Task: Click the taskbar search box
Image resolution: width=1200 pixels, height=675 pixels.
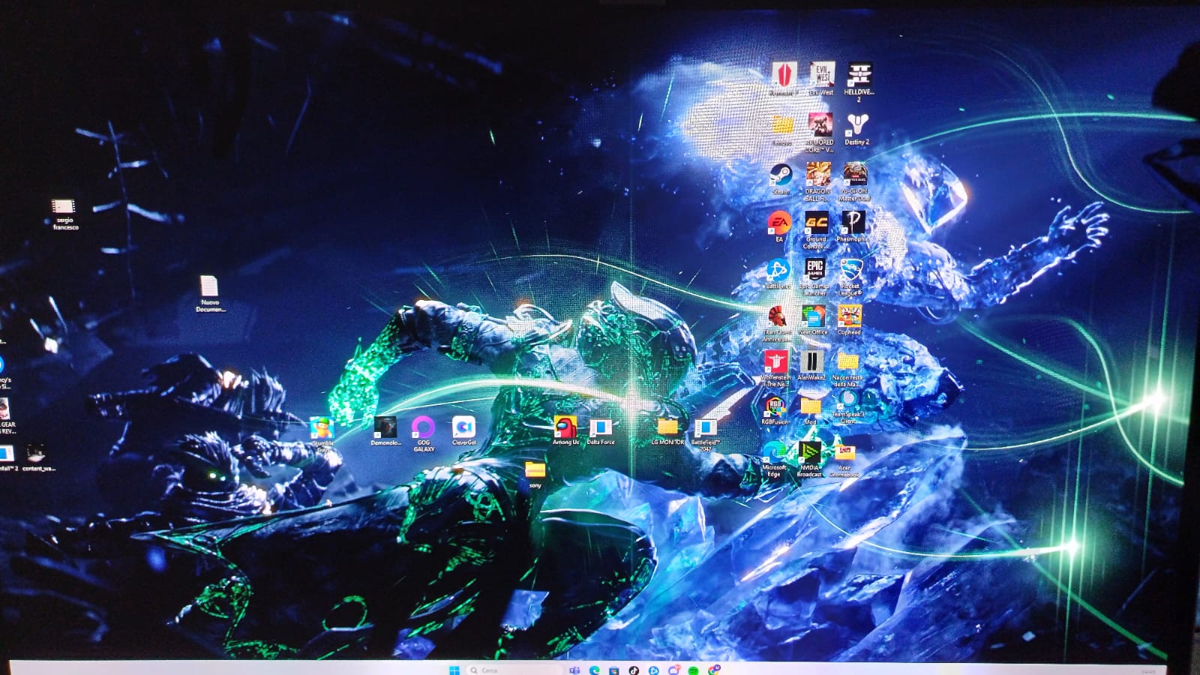Action: pos(510,670)
